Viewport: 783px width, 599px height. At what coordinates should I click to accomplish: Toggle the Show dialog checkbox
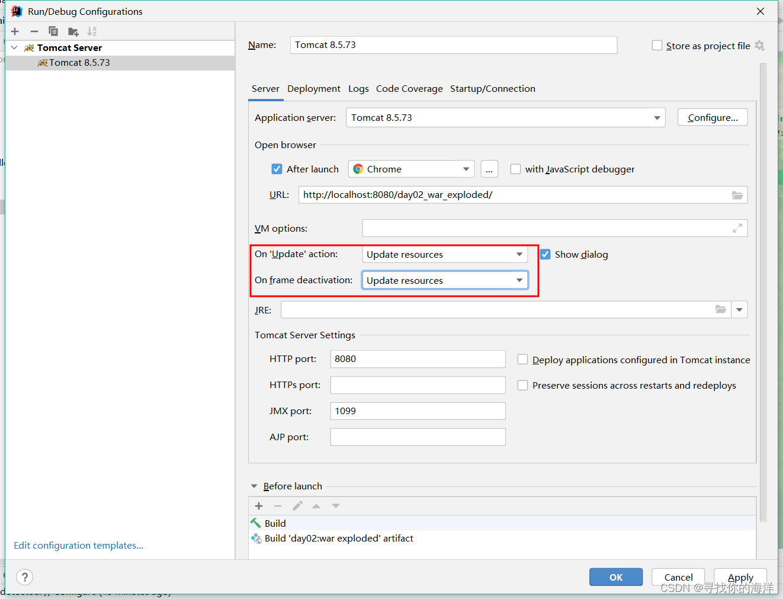click(545, 254)
